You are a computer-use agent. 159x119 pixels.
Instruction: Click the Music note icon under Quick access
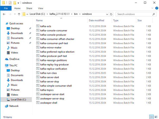(8, 48)
